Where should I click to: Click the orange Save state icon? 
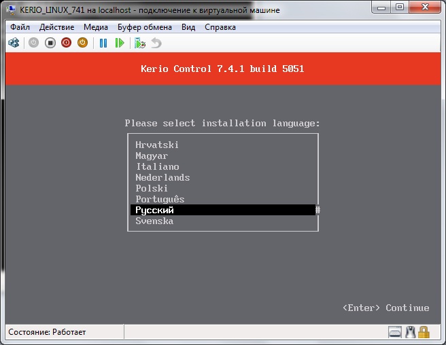82,43
